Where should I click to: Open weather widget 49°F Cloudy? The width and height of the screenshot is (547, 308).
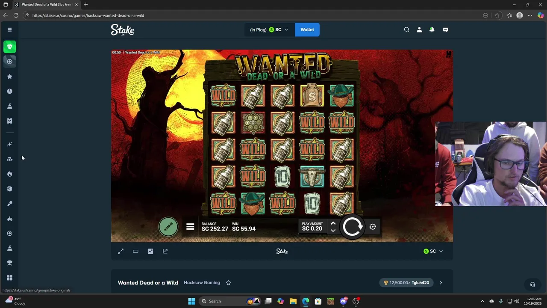click(x=15, y=301)
